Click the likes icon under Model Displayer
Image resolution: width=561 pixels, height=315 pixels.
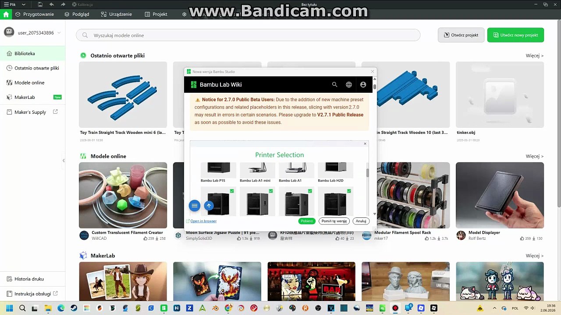(x=522, y=238)
